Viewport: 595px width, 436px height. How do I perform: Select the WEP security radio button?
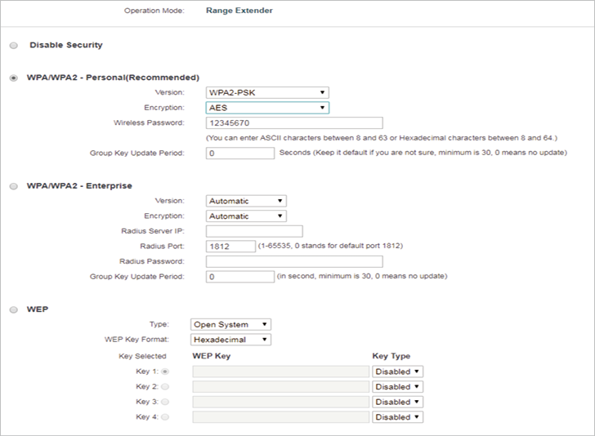pos(14,309)
